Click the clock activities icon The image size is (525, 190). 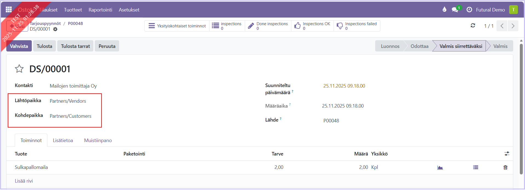click(x=469, y=10)
